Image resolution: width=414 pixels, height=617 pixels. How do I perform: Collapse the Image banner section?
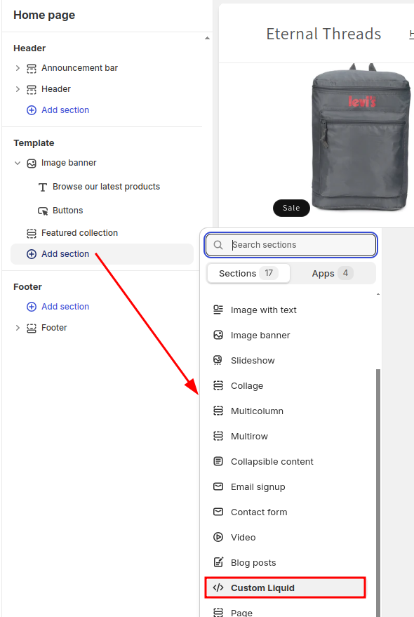(x=18, y=163)
